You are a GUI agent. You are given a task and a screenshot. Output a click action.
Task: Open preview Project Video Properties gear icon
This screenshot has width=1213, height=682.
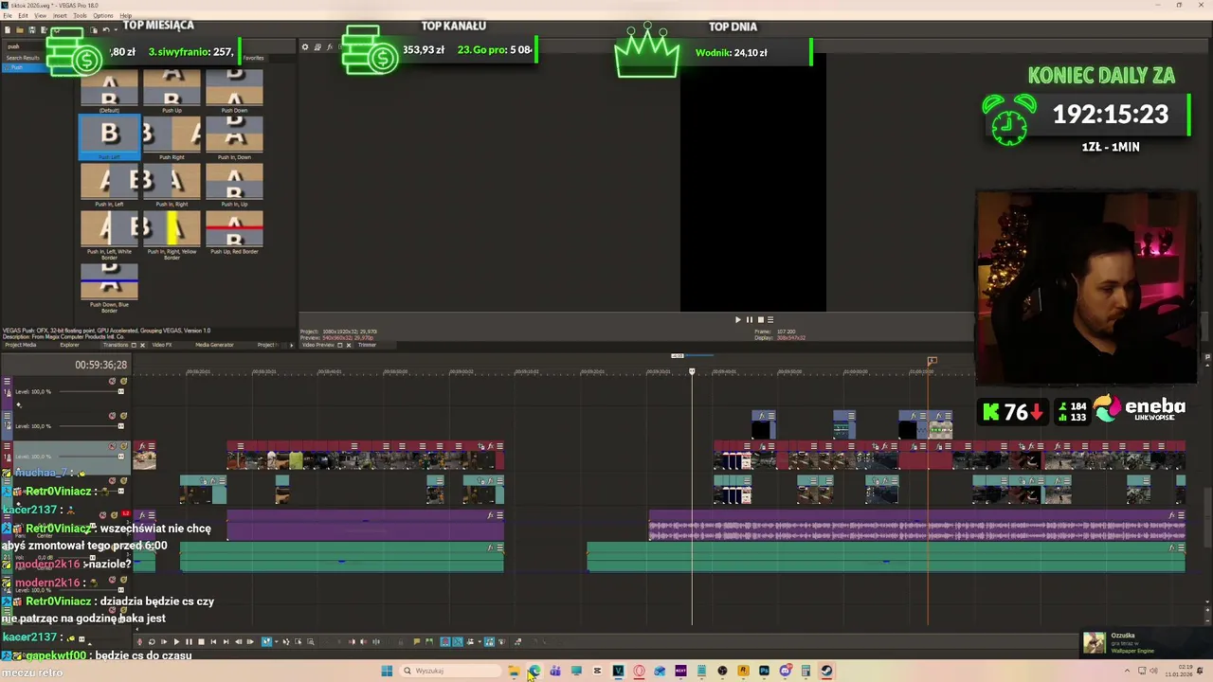tap(305, 46)
